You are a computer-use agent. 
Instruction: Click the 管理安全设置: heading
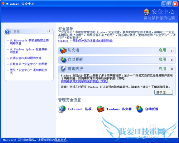[x=71, y=100]
